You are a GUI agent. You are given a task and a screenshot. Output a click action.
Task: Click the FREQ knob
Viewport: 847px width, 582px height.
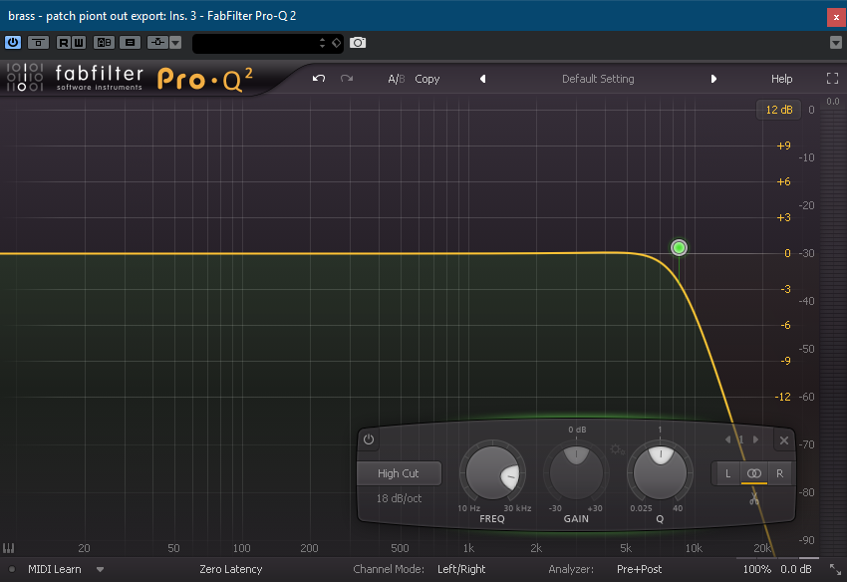[x=492, y=473]
